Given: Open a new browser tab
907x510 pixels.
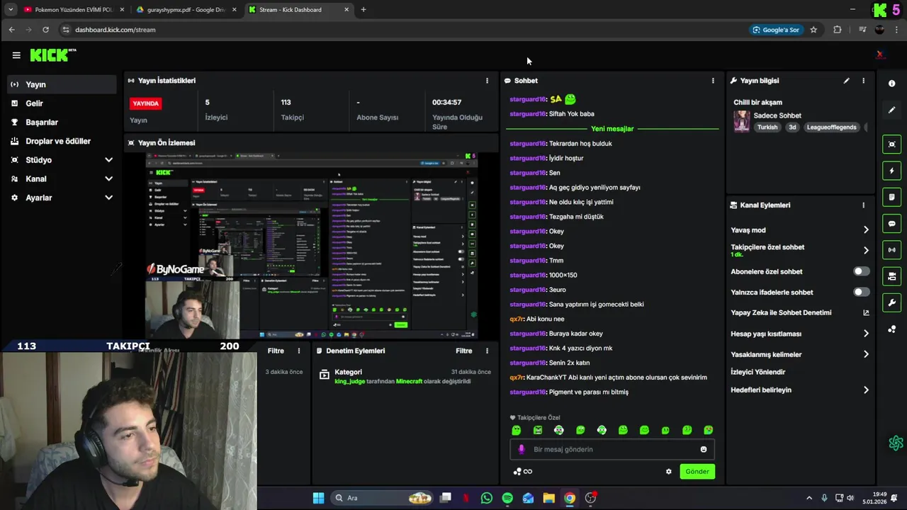Looking at the screenshot, I should [364, 9].
